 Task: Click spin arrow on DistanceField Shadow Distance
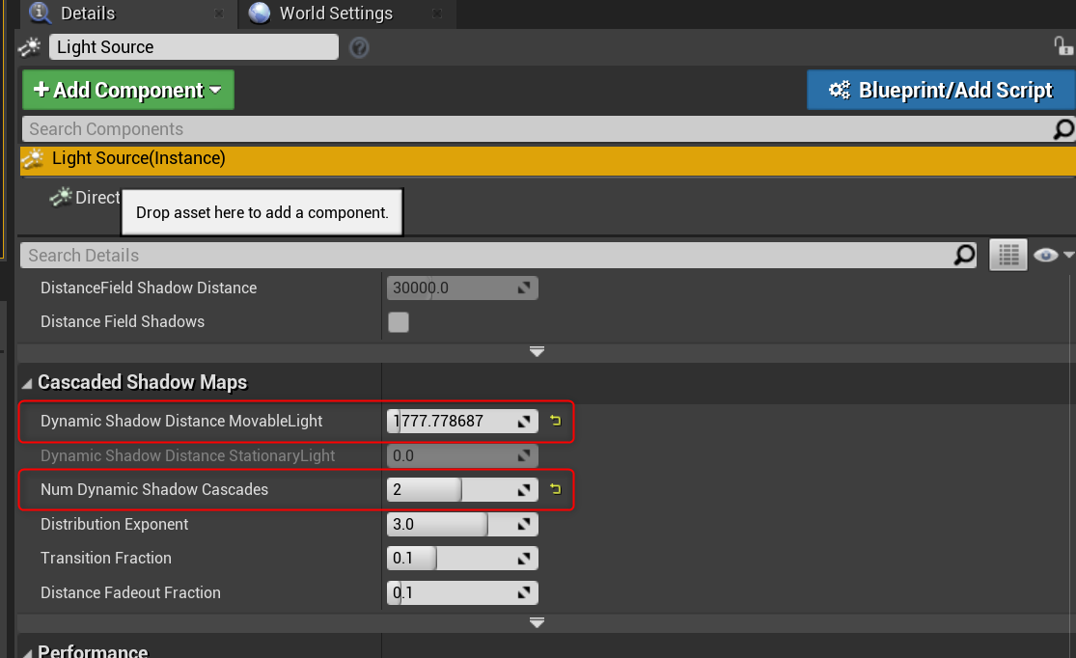[x=524, y=288]
